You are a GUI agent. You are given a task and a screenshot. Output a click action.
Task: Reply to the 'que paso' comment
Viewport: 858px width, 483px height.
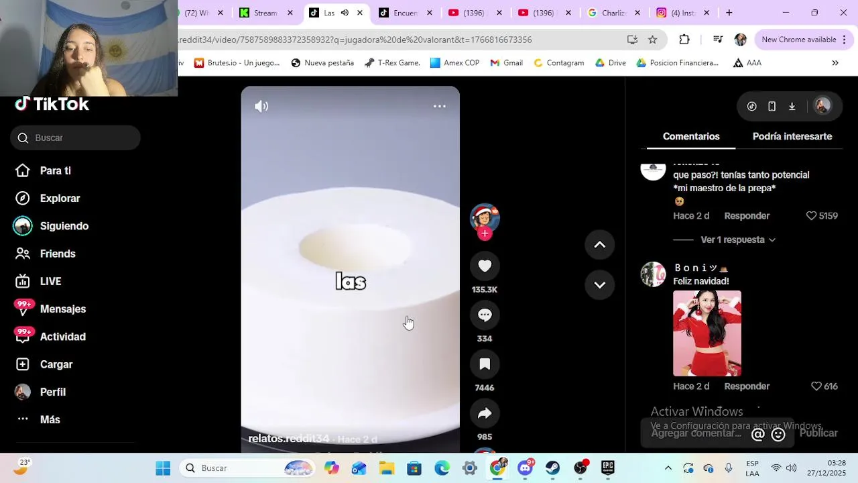click(747, 216)
